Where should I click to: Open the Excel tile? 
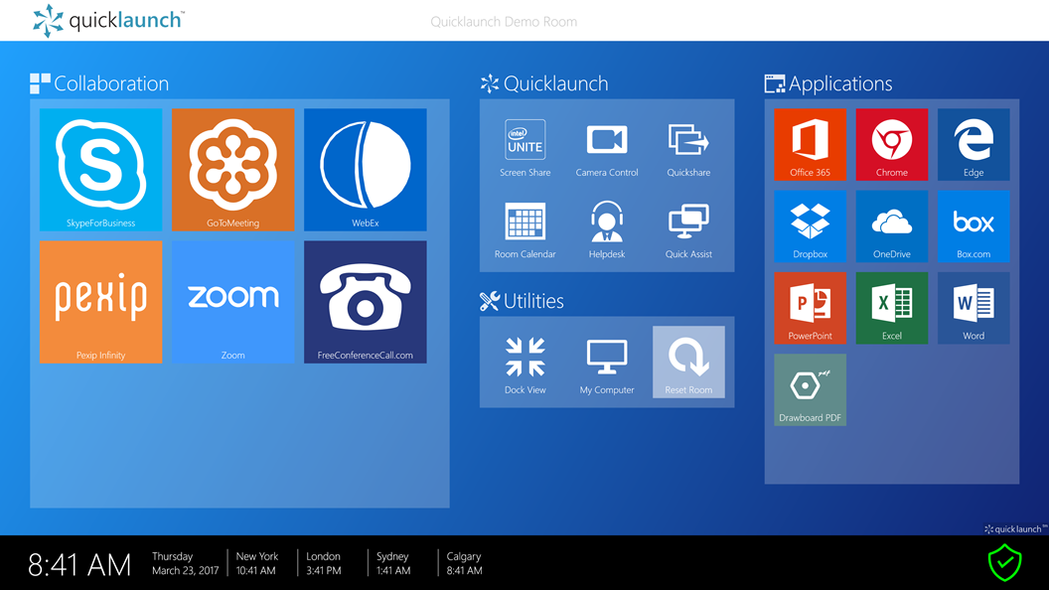pos(892,308)
